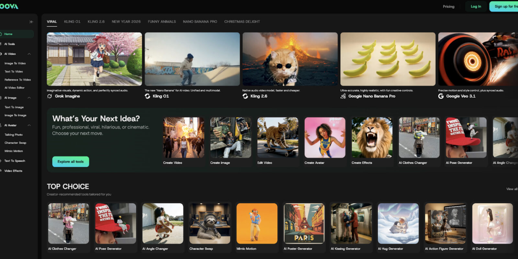Click the Doova logo

pyautogui.click(x=9, y=6)
